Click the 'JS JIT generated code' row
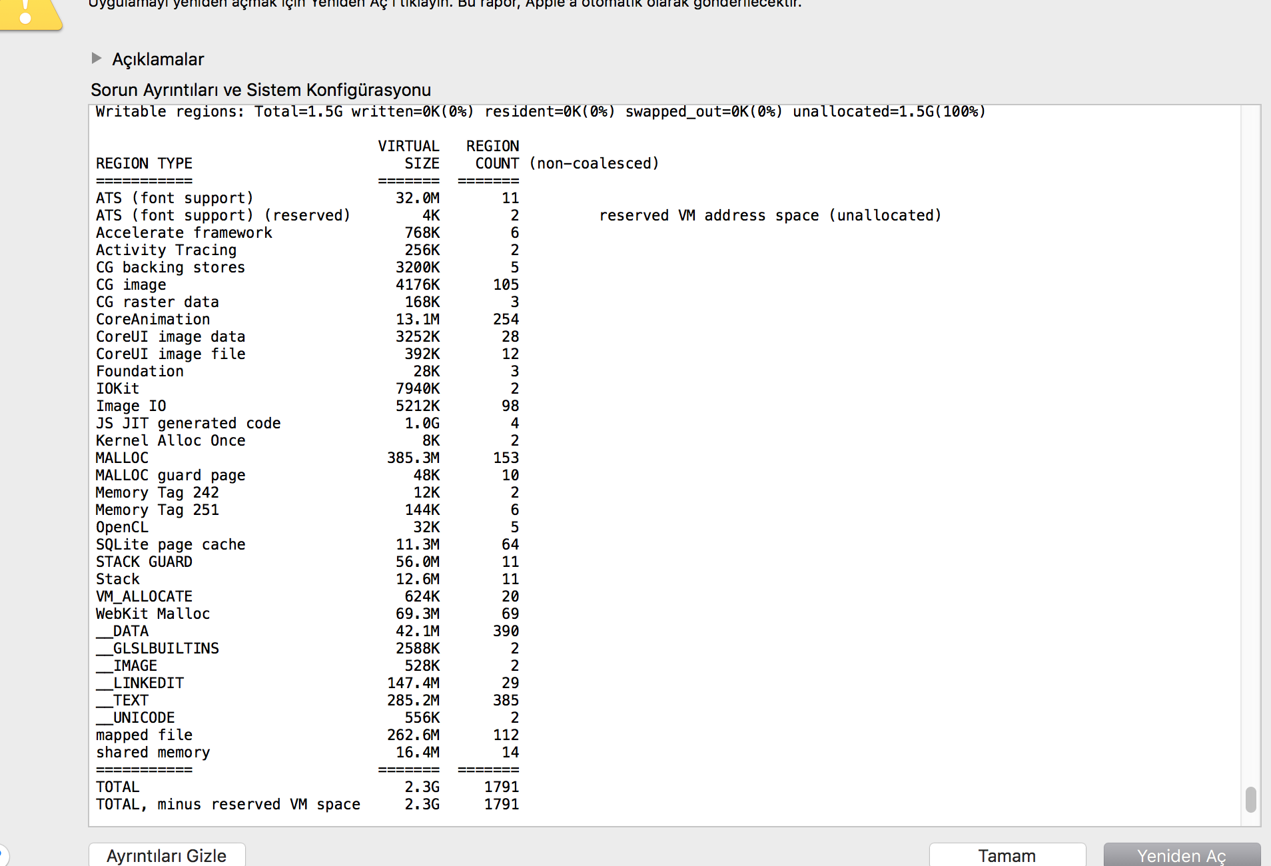The height and width of the screenshot is (866, 1271). [x=307, y=423]
